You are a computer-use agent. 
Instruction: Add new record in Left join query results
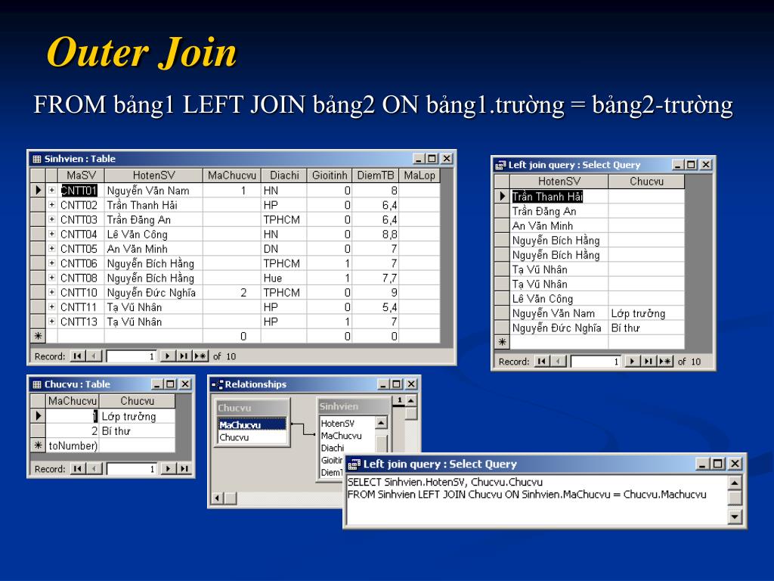click(x=665, y=361)
